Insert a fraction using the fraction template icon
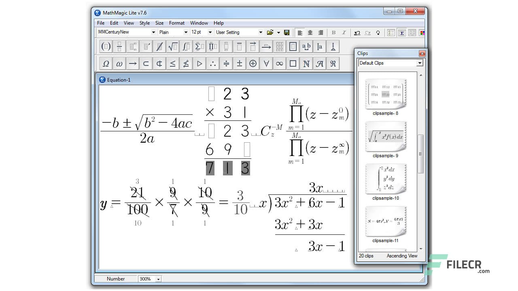Image resolution: width=518 pixels, height=291 pixels. tap(119, 46)
